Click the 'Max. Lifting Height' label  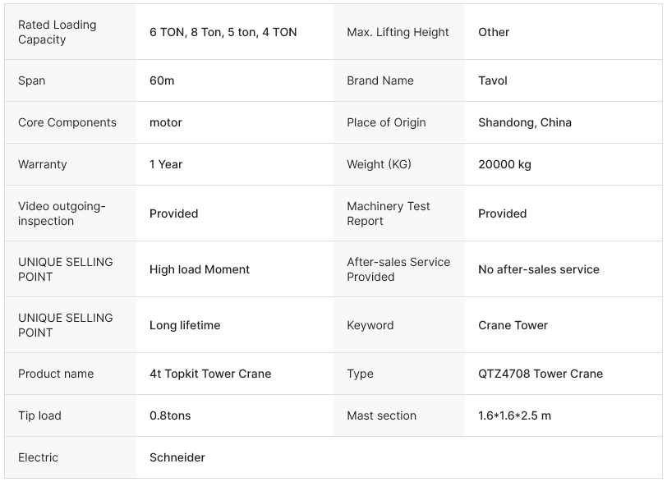point(398,32)
